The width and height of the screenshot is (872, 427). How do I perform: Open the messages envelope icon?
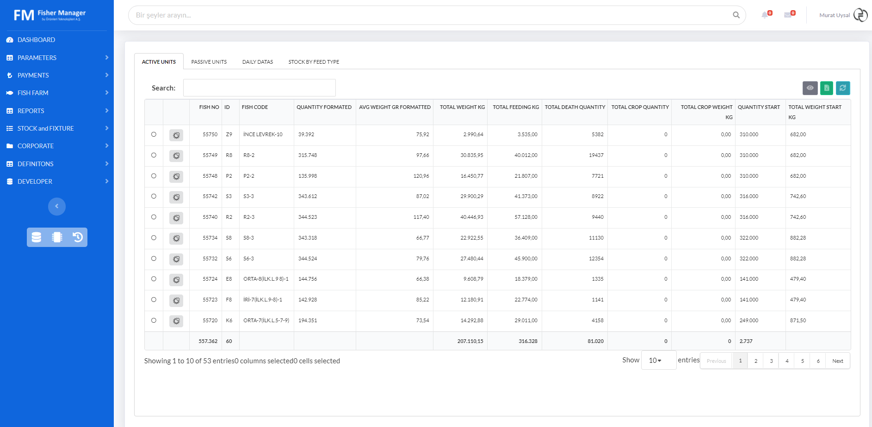tap(788, 15)
